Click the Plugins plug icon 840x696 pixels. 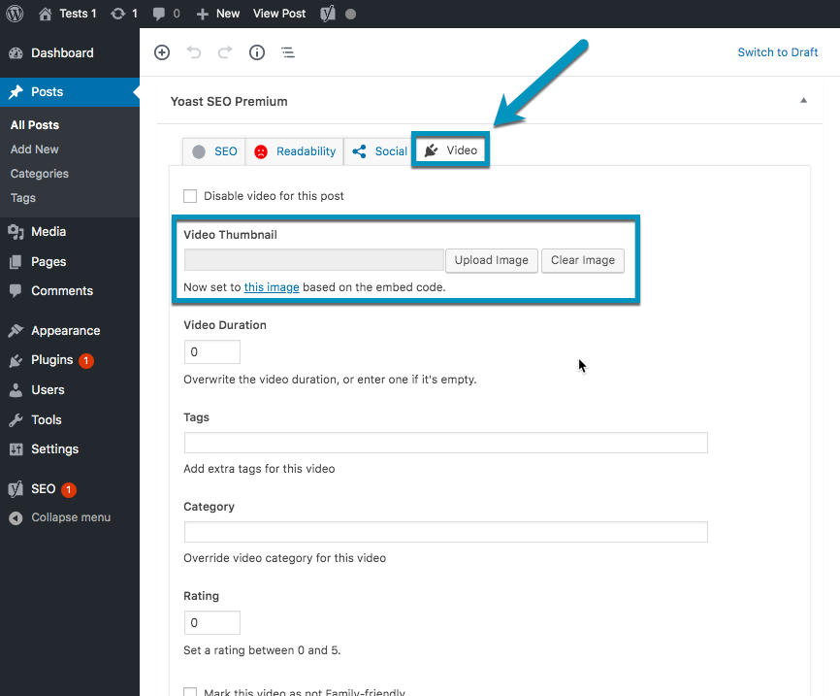point(16,360)
